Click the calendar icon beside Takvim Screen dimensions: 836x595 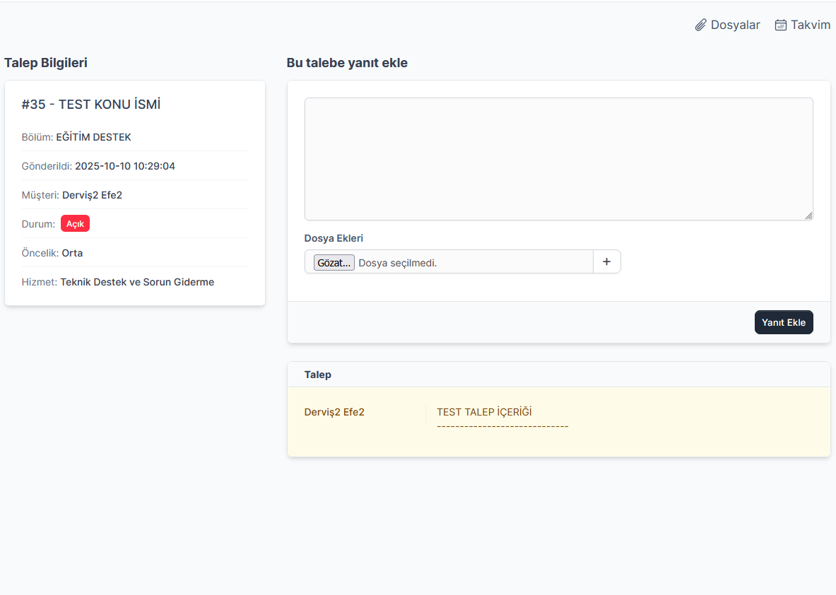coord(781,25)
